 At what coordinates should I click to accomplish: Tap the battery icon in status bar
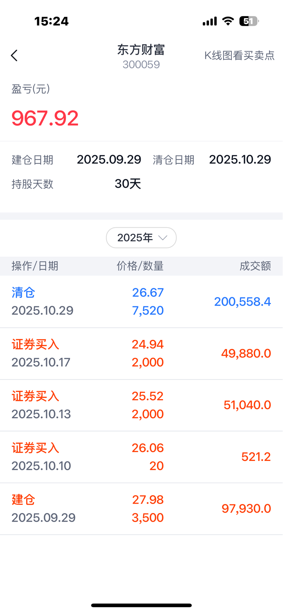pyautogui.click(x=249, y=21)
